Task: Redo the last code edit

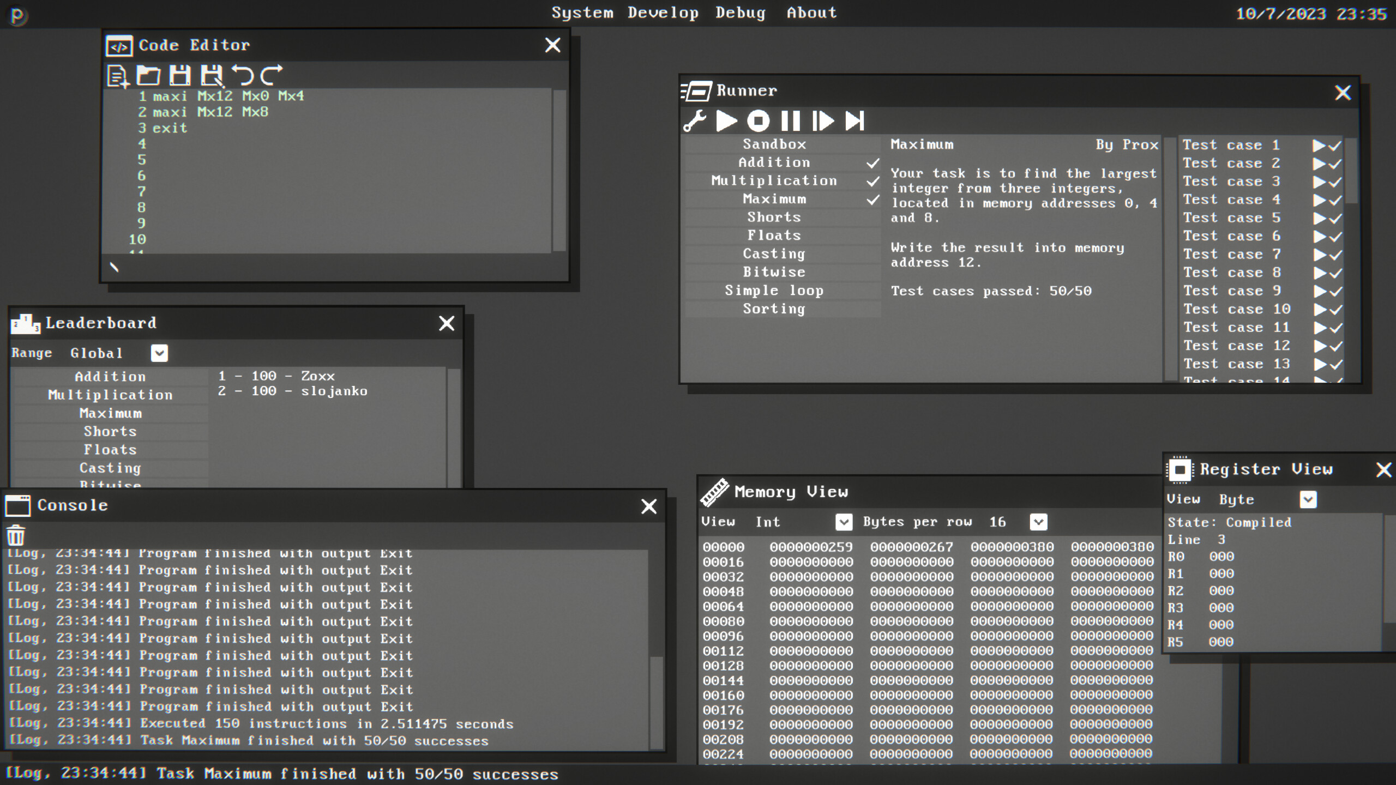Action: [x=272, y=76]
